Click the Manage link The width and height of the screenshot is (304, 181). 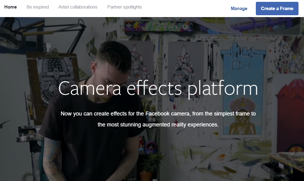coord(239,9)
